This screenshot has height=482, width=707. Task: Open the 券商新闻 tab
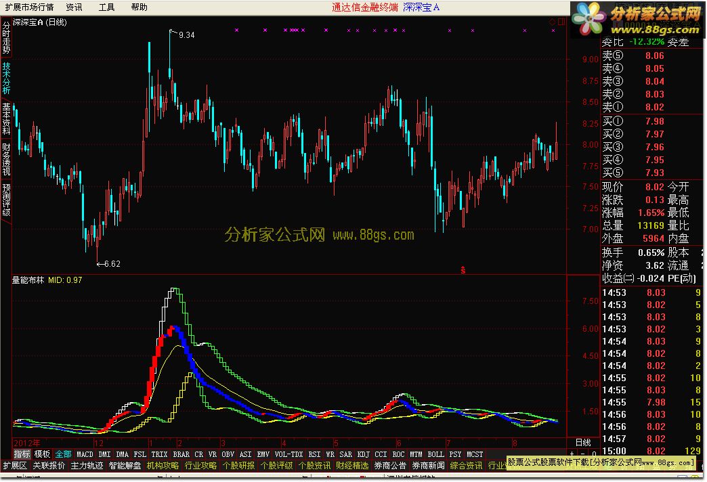[x=428, y=465]
